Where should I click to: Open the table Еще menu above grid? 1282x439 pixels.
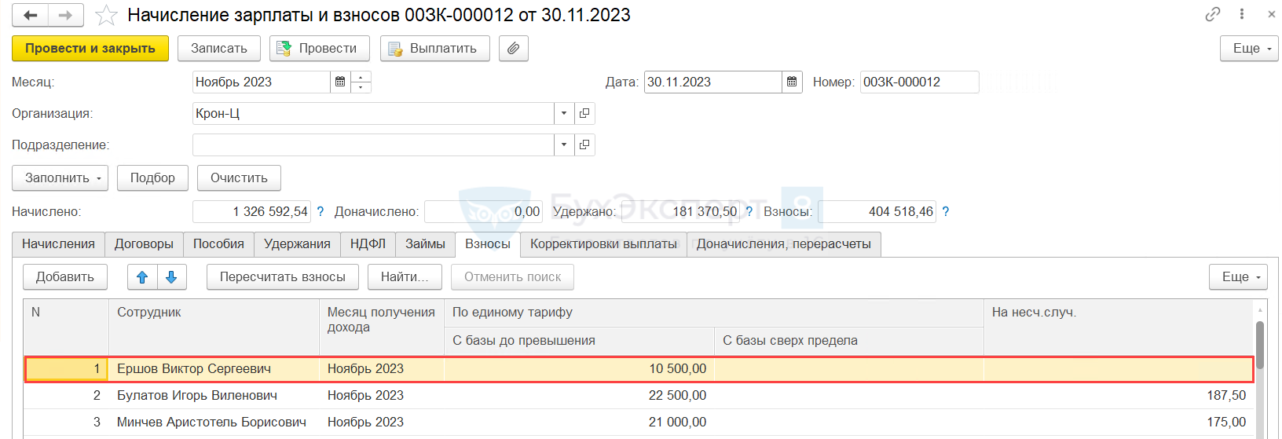pyautogui.click(x=1238, y=276)
